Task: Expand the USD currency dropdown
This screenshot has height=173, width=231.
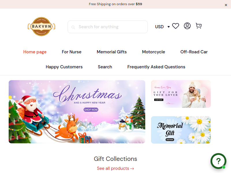Action: pos(162,27)
